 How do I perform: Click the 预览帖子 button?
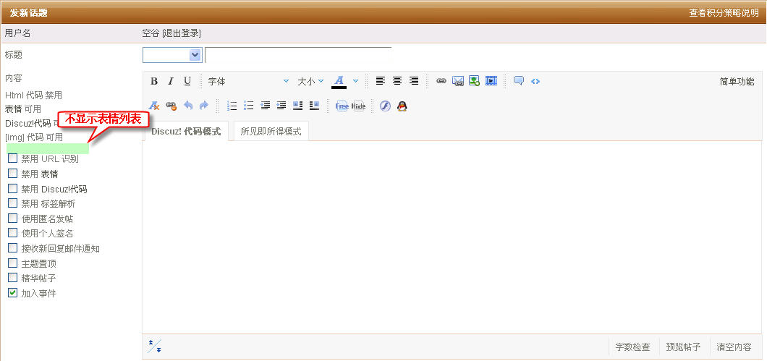click(683, 347)
